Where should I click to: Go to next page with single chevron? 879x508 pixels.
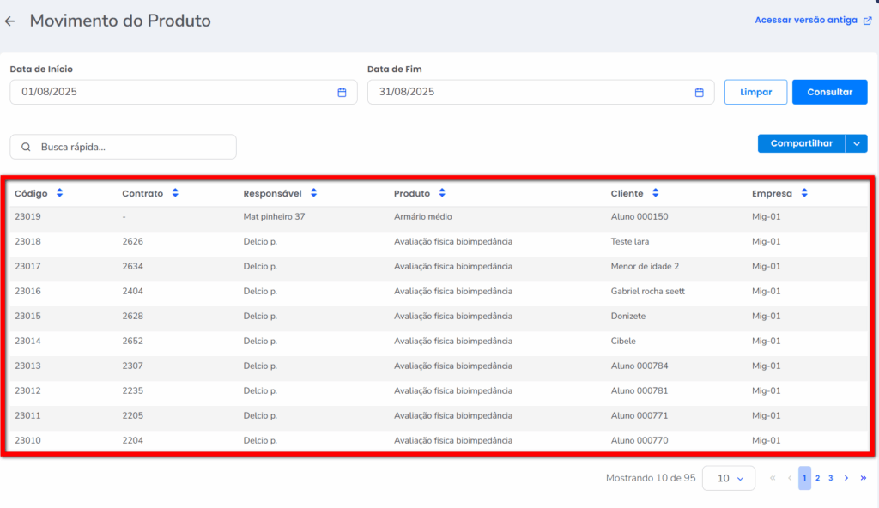pyautogui.click(x=846, y=478)
